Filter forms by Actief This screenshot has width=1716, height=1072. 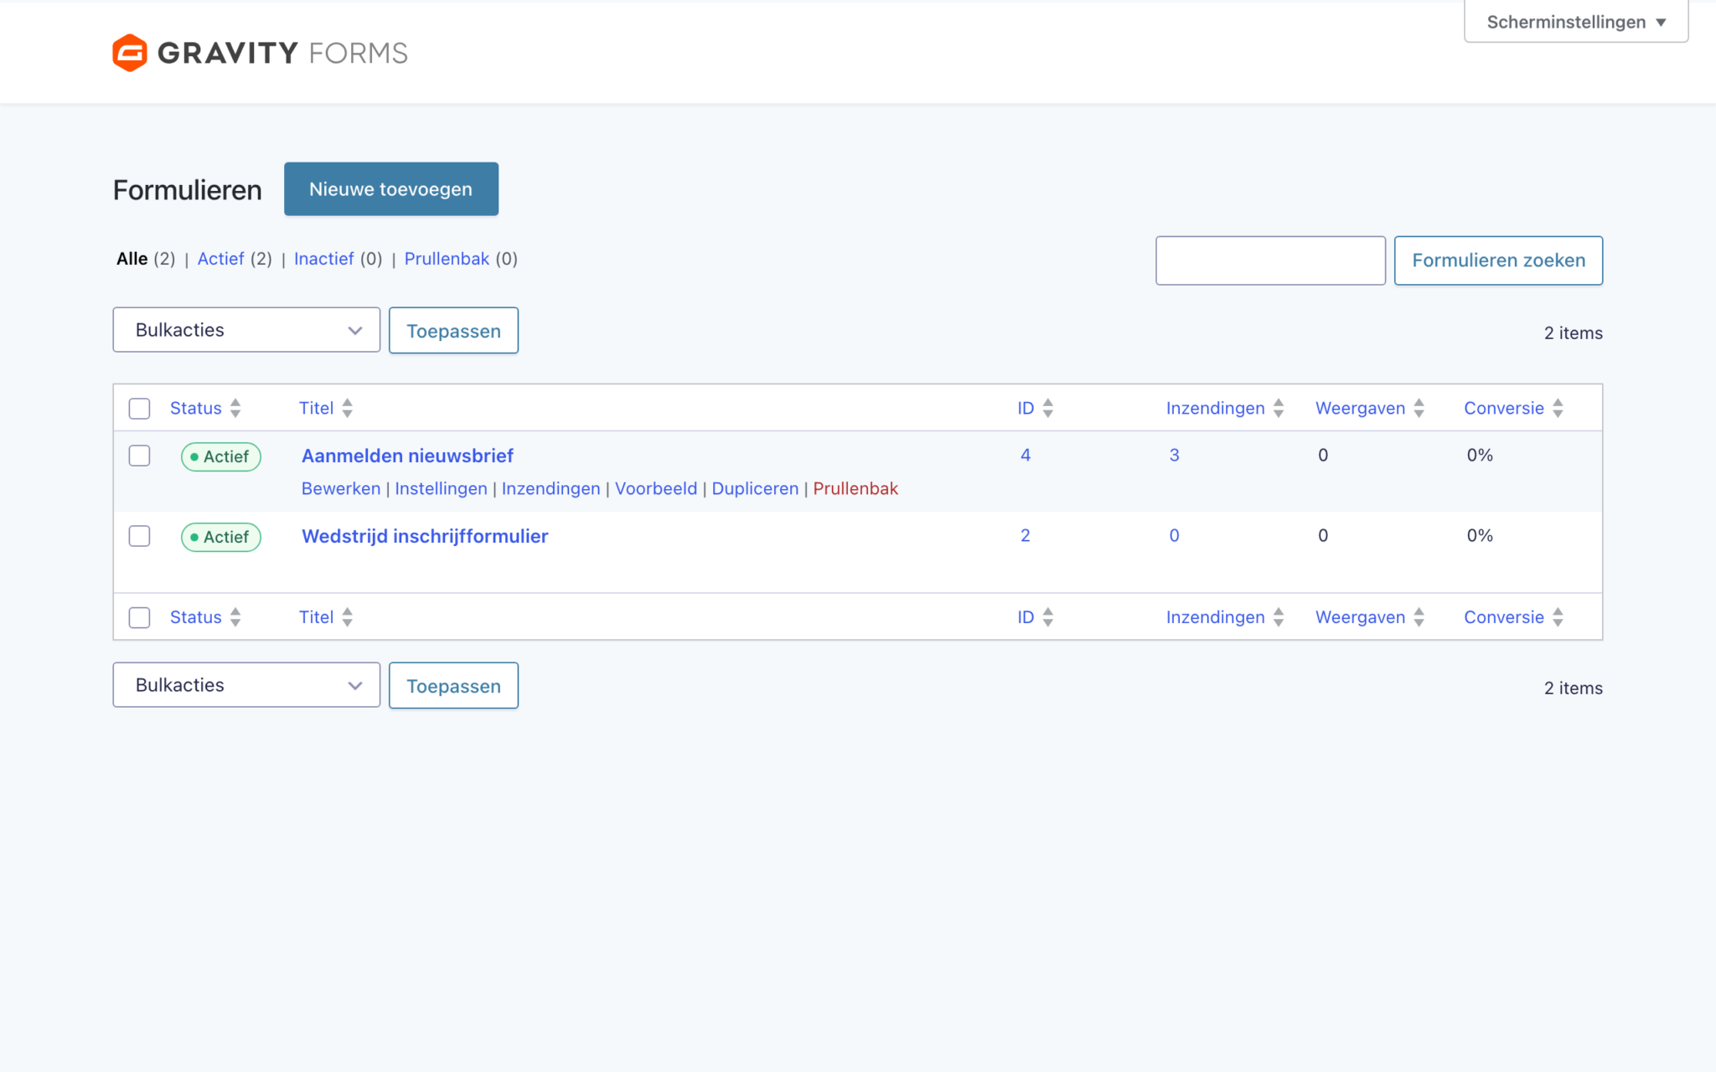tap(220, 259)
